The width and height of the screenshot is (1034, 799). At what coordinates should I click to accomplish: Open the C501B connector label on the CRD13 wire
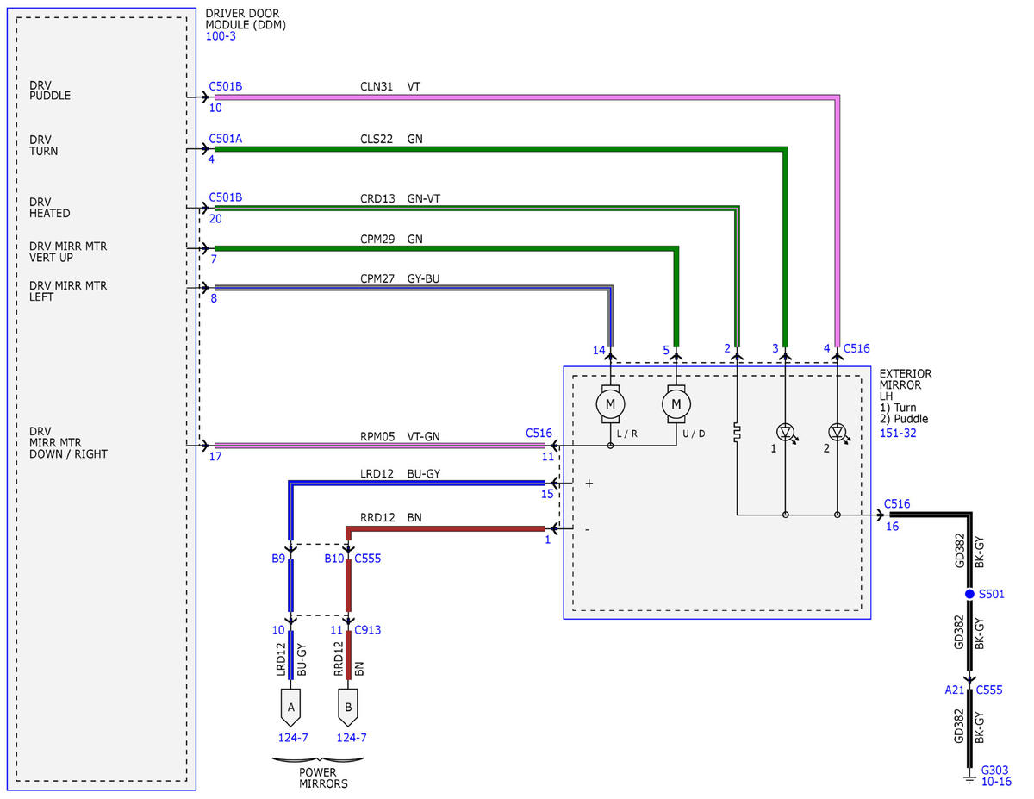click(226, 197)
